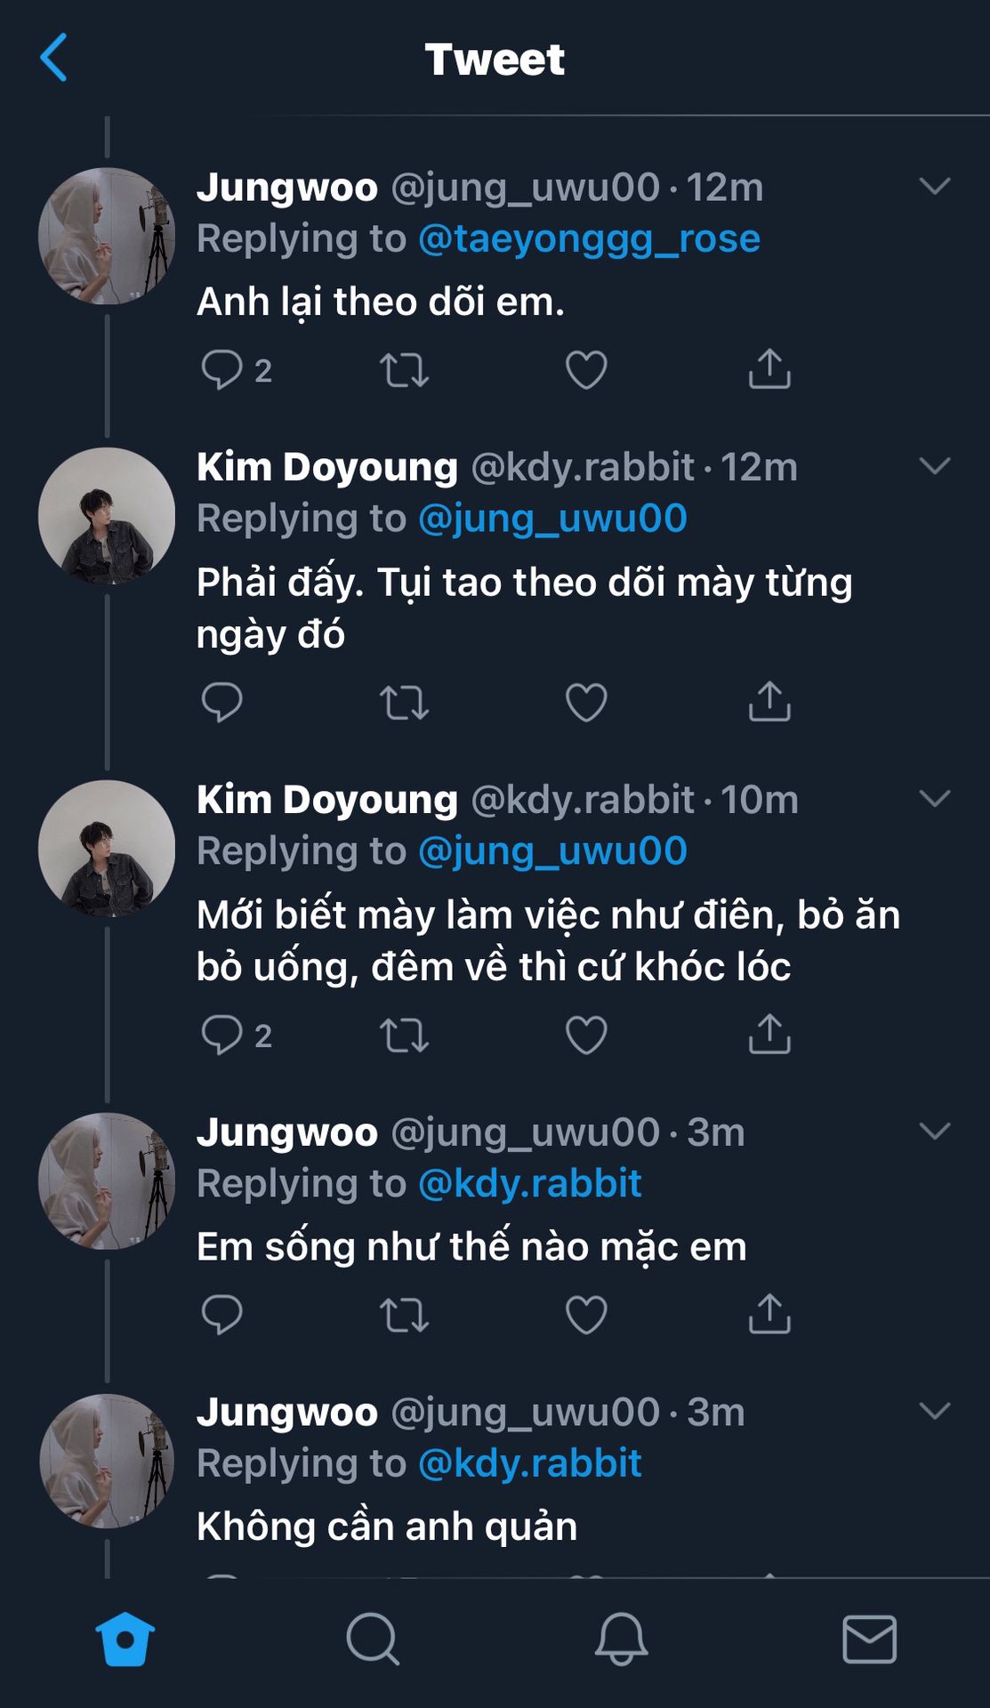The width and height of the screenshot is (990, 1708).
Task: Open the @taeyonggg_rose profile link
Action: pos(589,238)
